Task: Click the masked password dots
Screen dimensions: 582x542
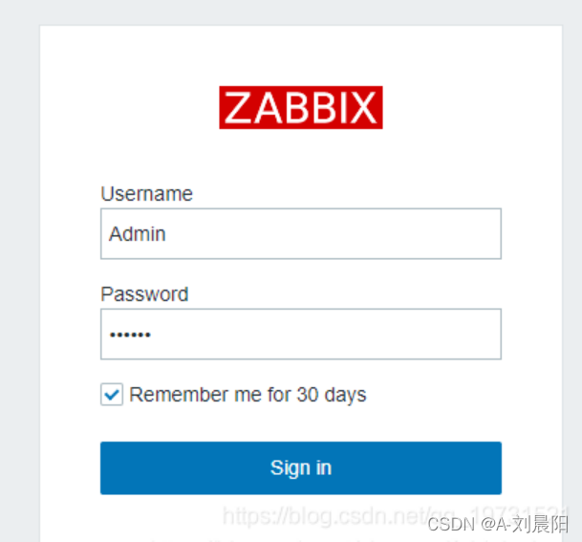Action: click(x=130, y=336)
